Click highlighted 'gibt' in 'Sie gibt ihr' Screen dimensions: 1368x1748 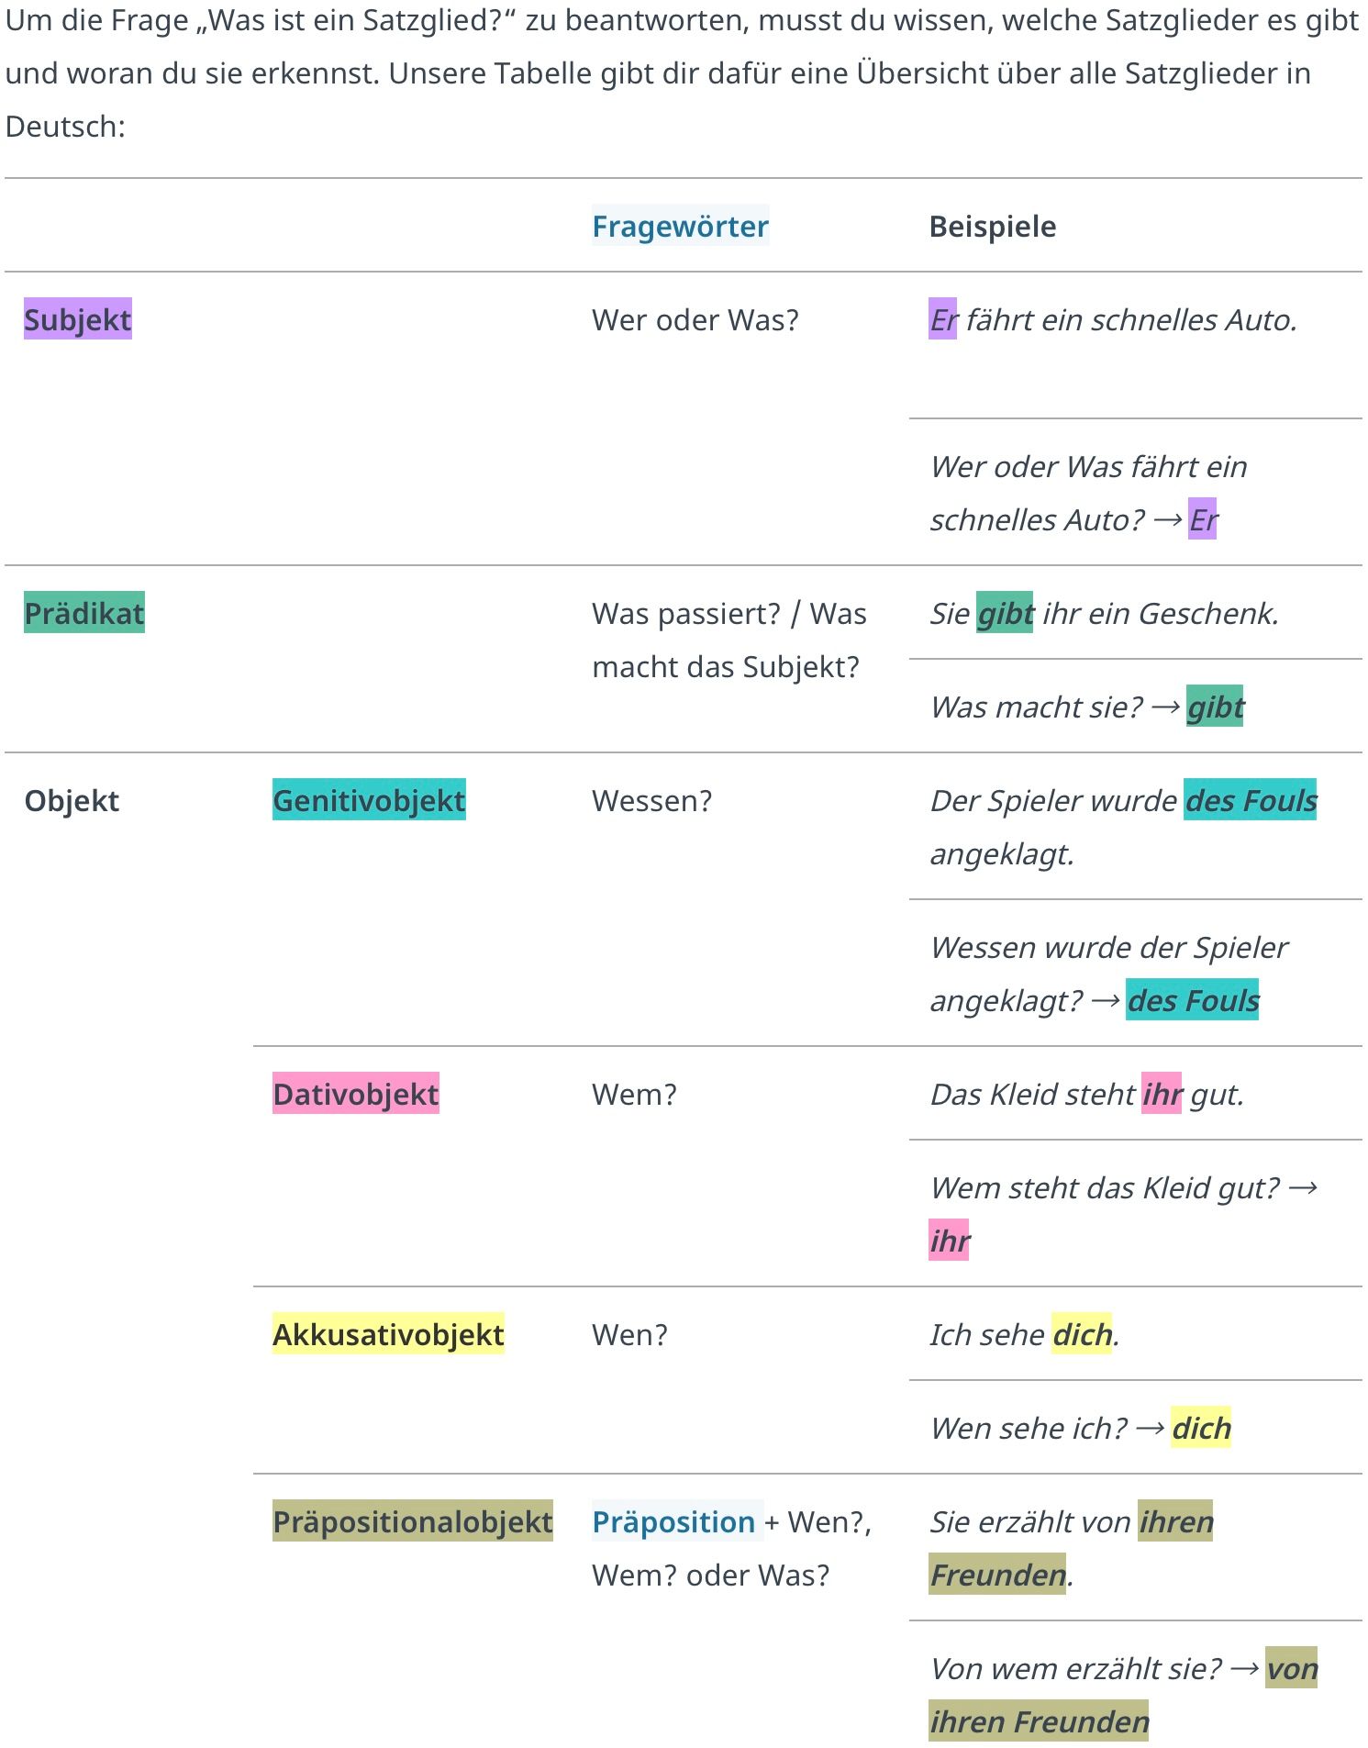pos(1005,613)
